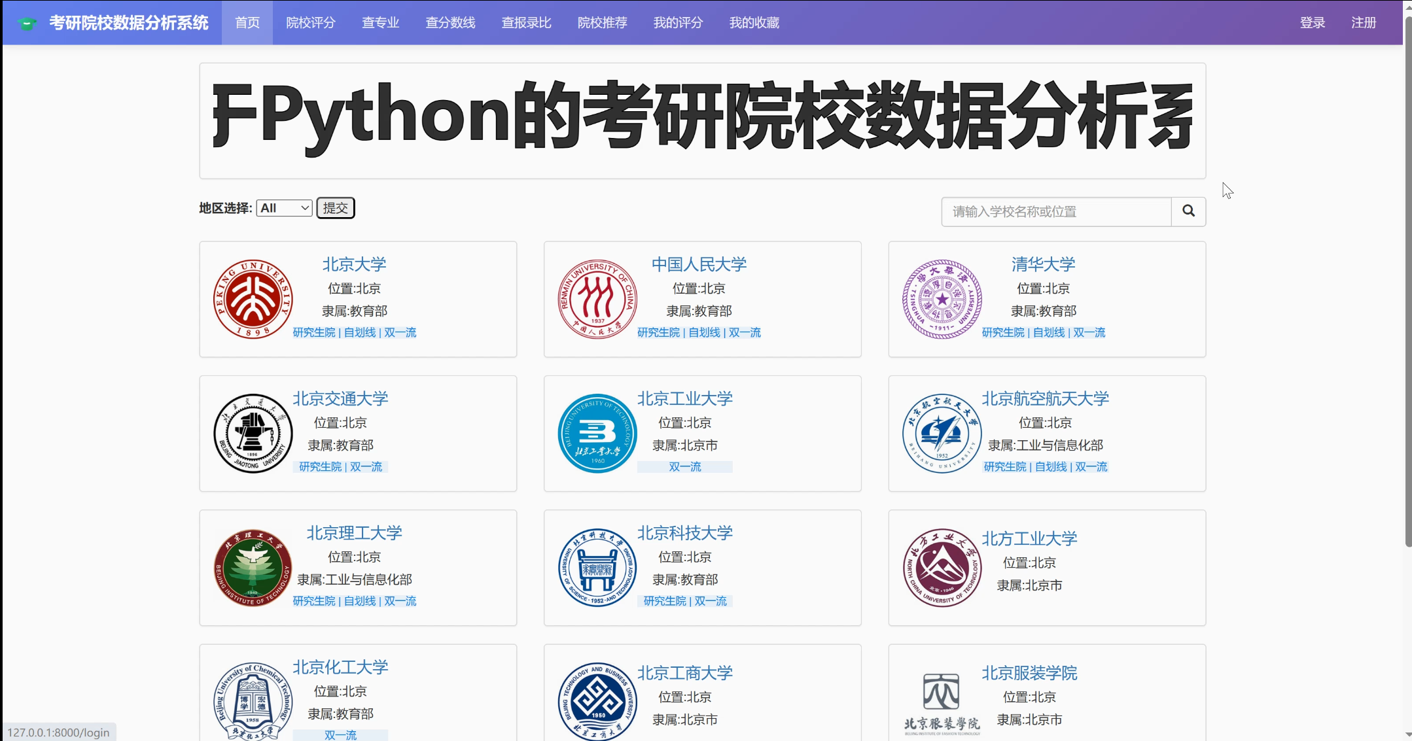Open the Beijing Technology and Business University logo
Image resolution: width=1412 pixels, height=741 pixels.
pyautogui.click(x=597, y=701)
